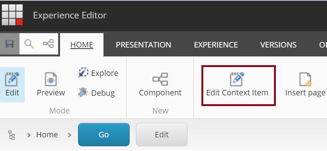The width and height of the screenshot is (327, 151).
Task: Click the Save disk icon
Action: coord(10,44)
